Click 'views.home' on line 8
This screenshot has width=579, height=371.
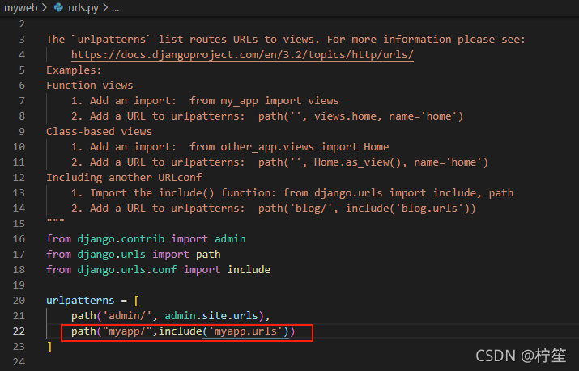tap(345, 116)
